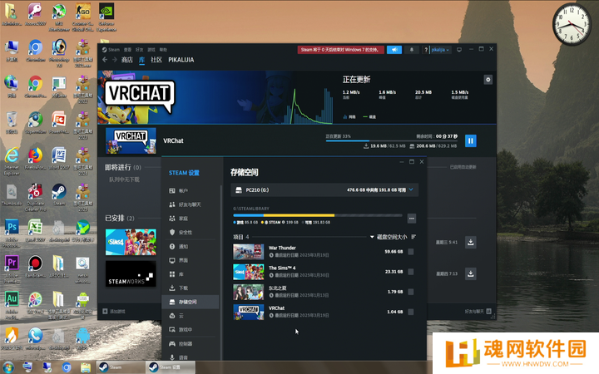599x374 pixels.
Task: Enter Big Picture mode monitor icon
Action: [x=459, y=50]
